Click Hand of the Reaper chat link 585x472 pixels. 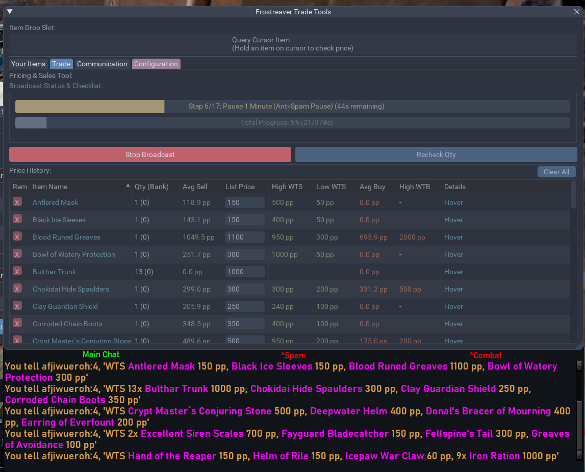(x=172, y=456)
